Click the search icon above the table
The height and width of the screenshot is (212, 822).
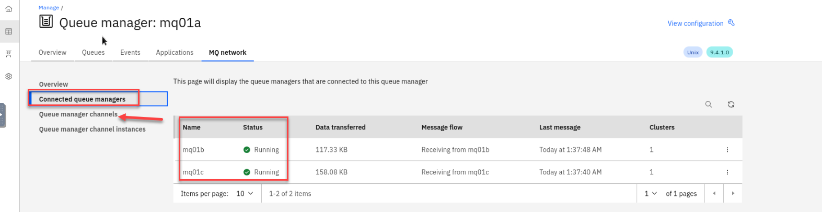coord(709,104)
